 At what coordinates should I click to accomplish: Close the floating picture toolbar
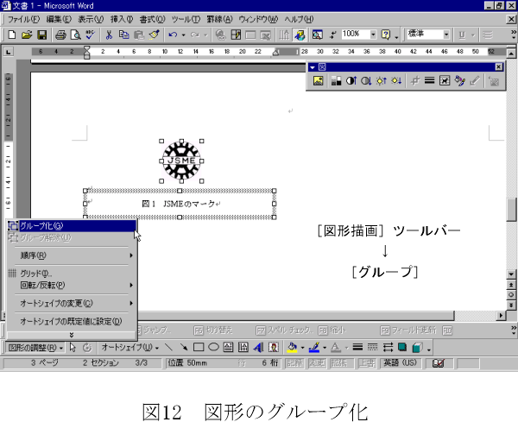point(499,67)
